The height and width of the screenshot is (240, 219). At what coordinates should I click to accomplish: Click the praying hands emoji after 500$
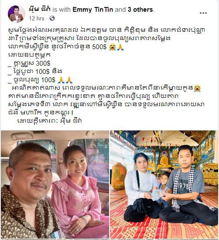tap(120, 47)
